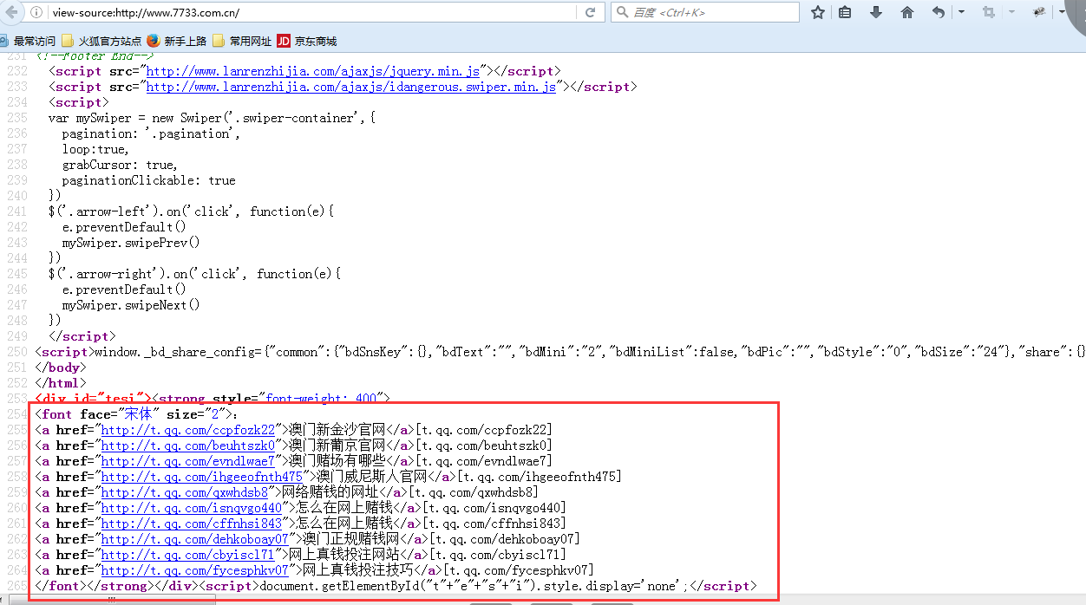
Task: Follow the t.qq.com/qxwhdsb8 link
Action: tap(185, 492)
